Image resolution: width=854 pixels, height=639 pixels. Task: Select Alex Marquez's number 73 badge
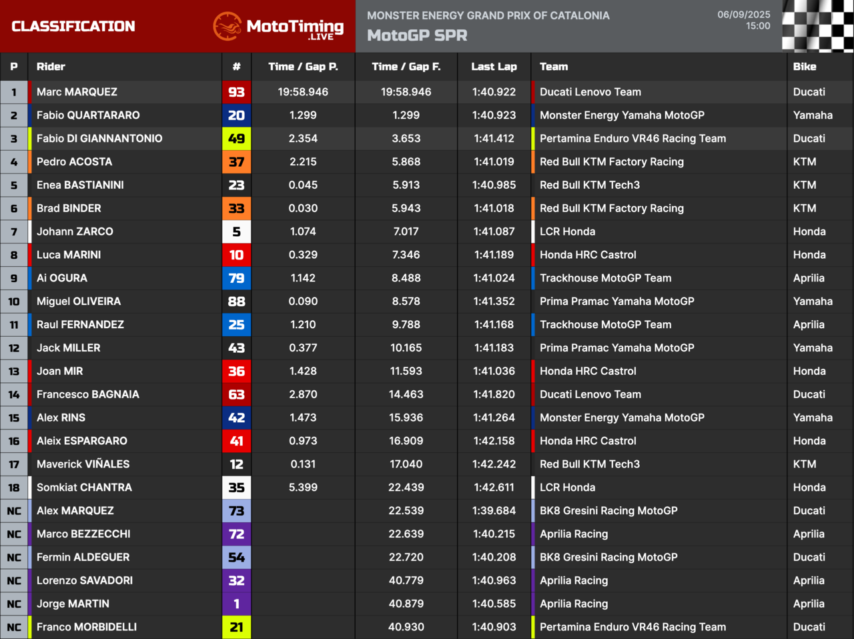[237, 511]
